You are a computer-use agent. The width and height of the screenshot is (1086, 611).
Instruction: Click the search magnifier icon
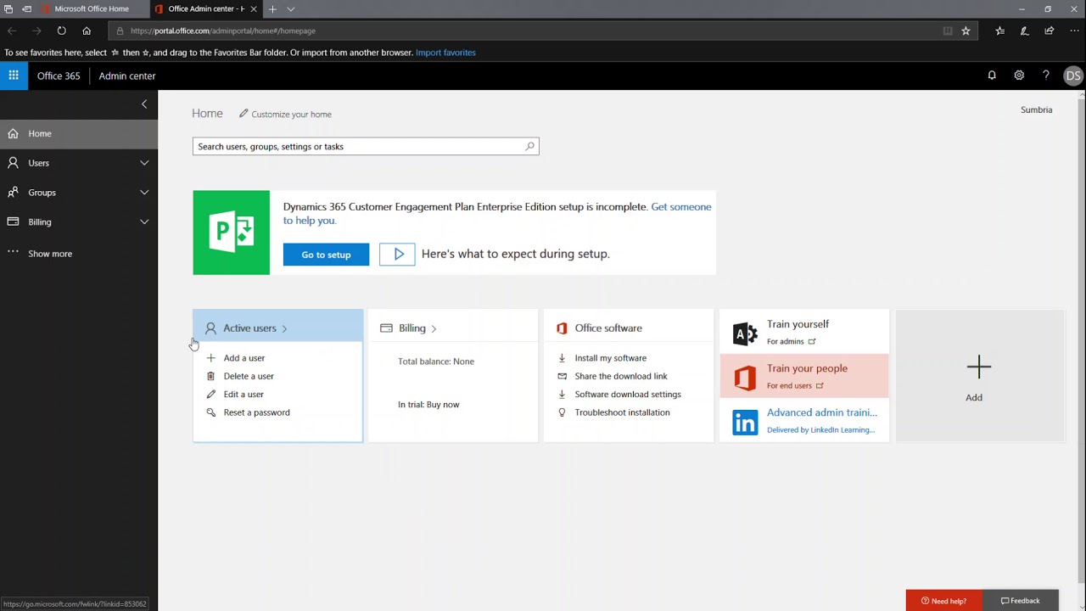pos(530,146)
